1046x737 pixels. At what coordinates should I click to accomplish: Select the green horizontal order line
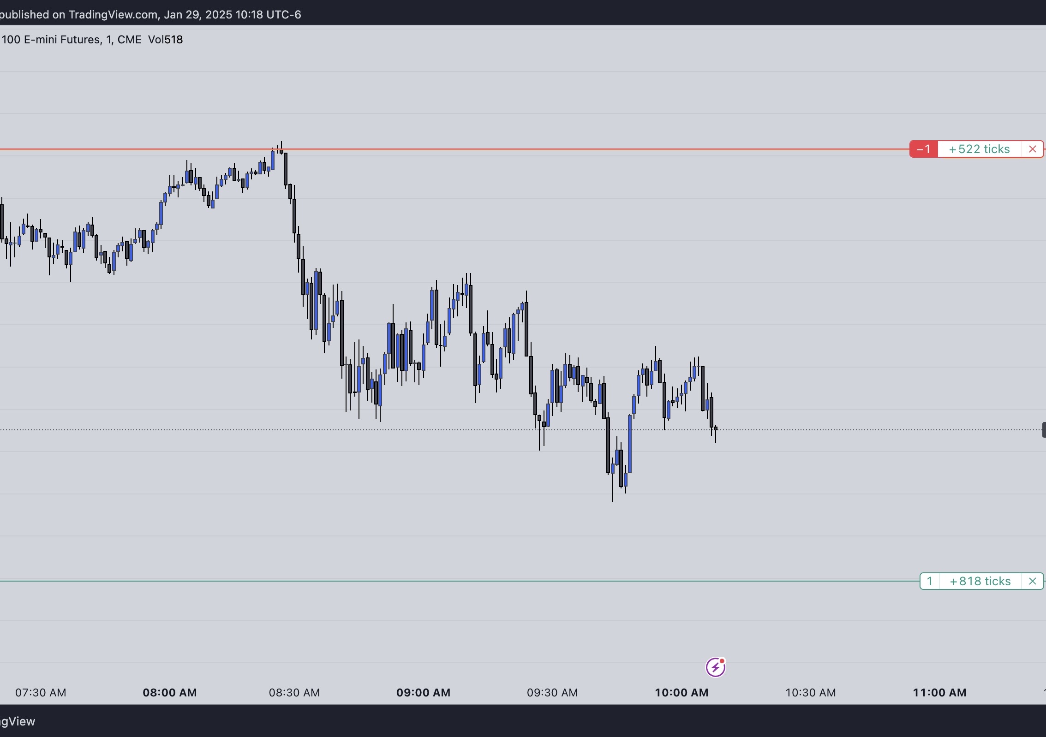coord(460,581)
